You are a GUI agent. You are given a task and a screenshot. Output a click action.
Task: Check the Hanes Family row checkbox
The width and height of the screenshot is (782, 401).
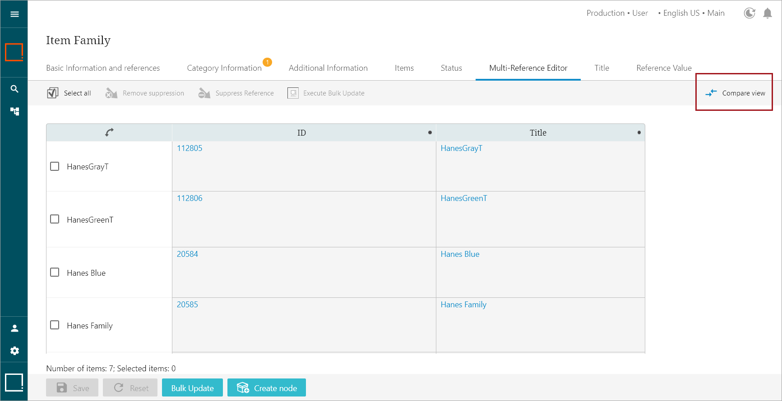pyautogui.click(x=55, y=325)
